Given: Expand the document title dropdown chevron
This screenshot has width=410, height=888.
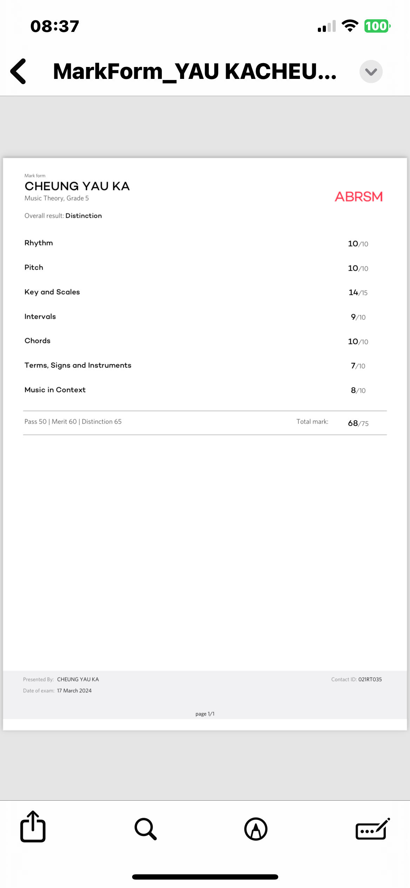Looking at the screenshot, I should point(371,72).
